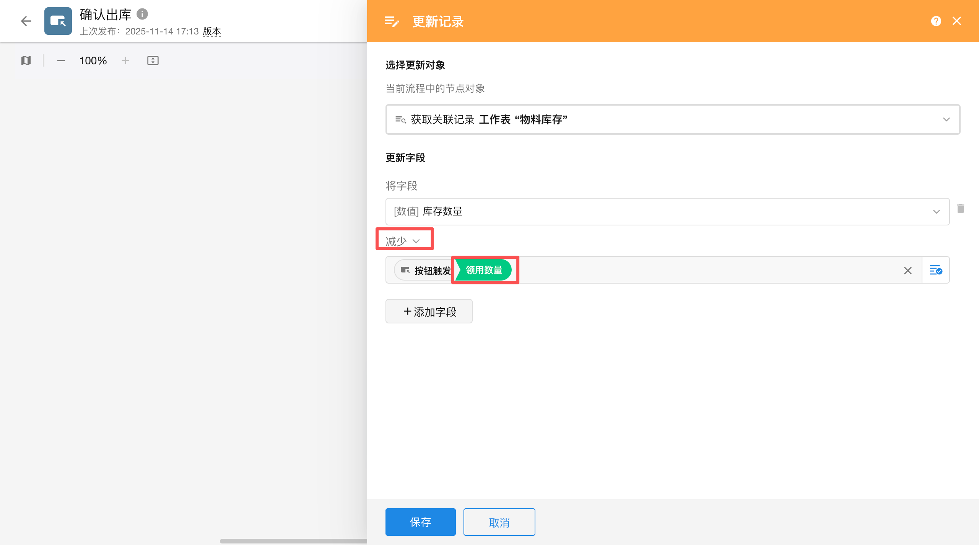This screenshot has height=545, width=979.
Task: Open the node value selector icon
Action: [x=936, y=270]
